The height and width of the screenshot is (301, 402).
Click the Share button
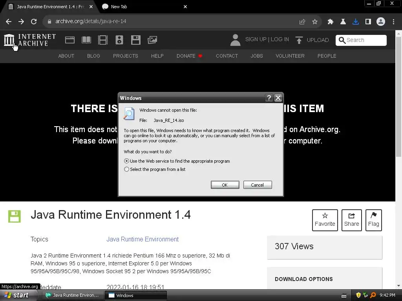(x=351, y=220)
